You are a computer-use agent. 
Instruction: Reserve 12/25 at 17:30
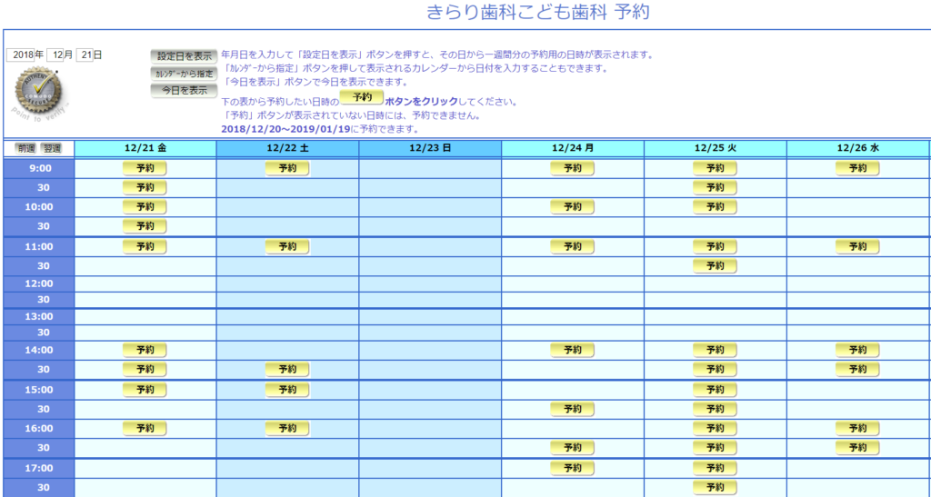tap(715, 488)
